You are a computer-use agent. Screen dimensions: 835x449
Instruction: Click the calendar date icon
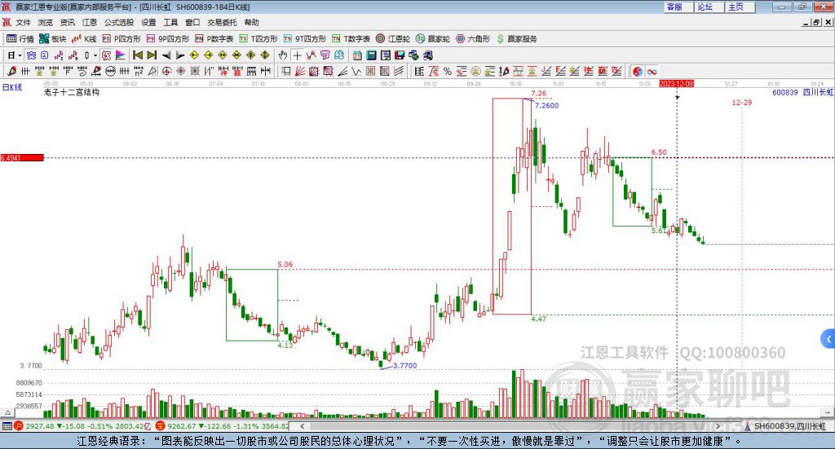click(357, 55)
